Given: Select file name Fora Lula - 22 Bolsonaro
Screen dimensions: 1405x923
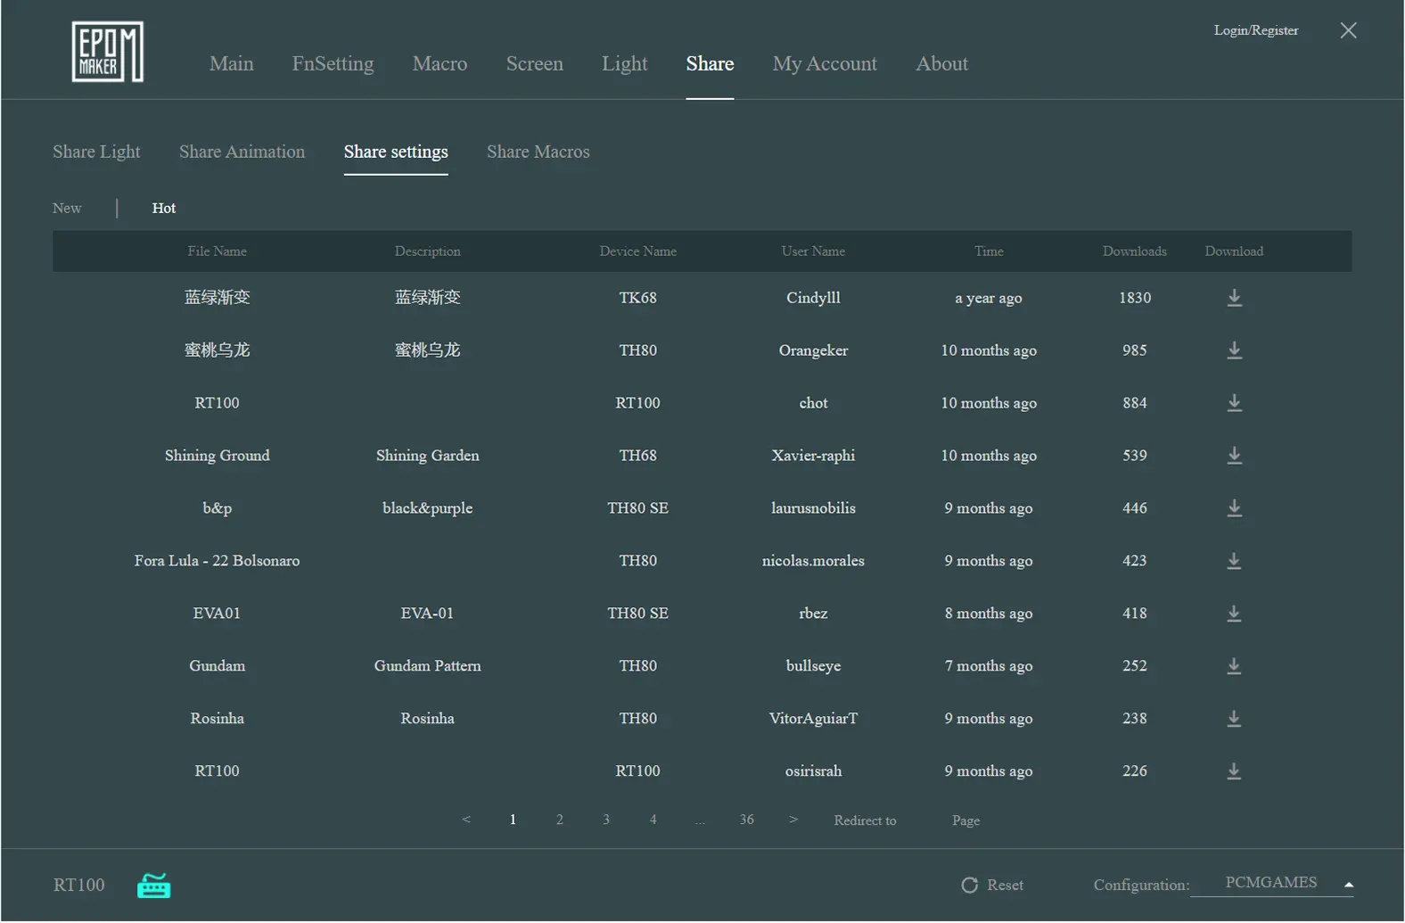Looking at the screenshot, I should [217, 561].
